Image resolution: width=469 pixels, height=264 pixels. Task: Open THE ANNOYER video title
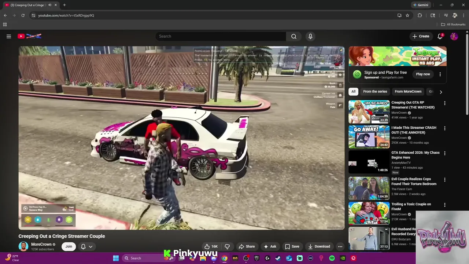pos(414,130)
